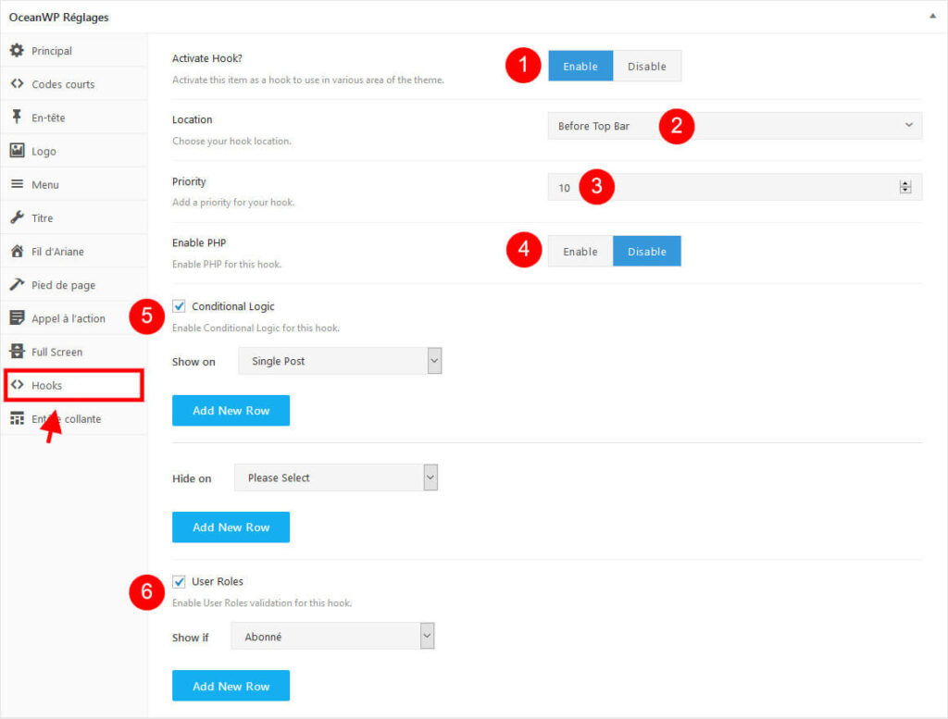Screen dimensions: 948x719
Task: Click the OceanWP Réglages panel title
Action: 58,17
